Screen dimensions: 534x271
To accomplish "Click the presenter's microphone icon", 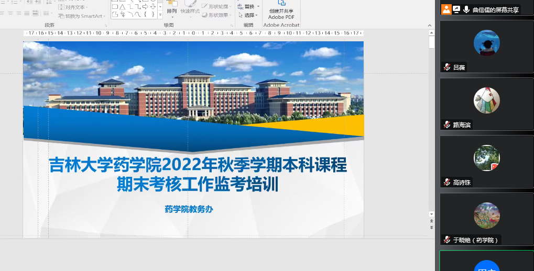I will [x=466, y=9].
